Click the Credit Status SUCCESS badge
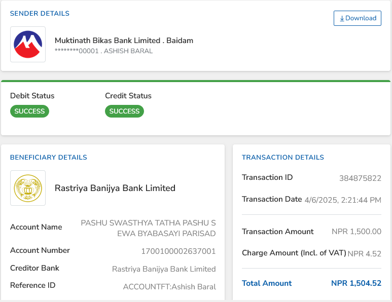This screenshot has height=302, width=392. (x=125, y=111)
